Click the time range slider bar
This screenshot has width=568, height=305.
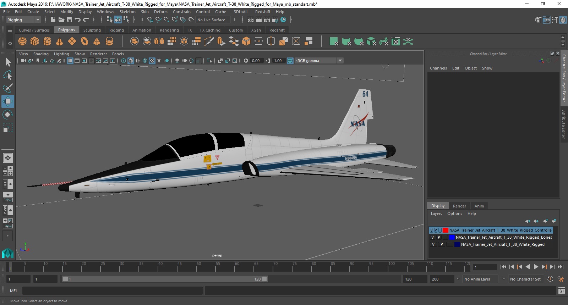click(165, 279)
